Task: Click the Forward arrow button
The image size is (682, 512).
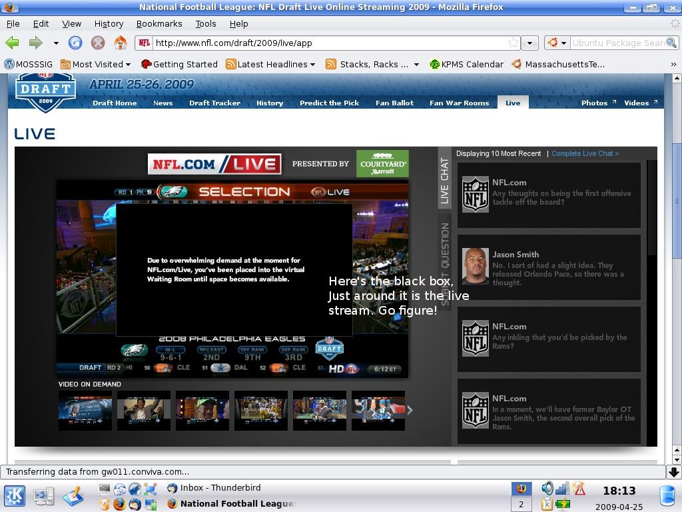Action: point(36,43)
